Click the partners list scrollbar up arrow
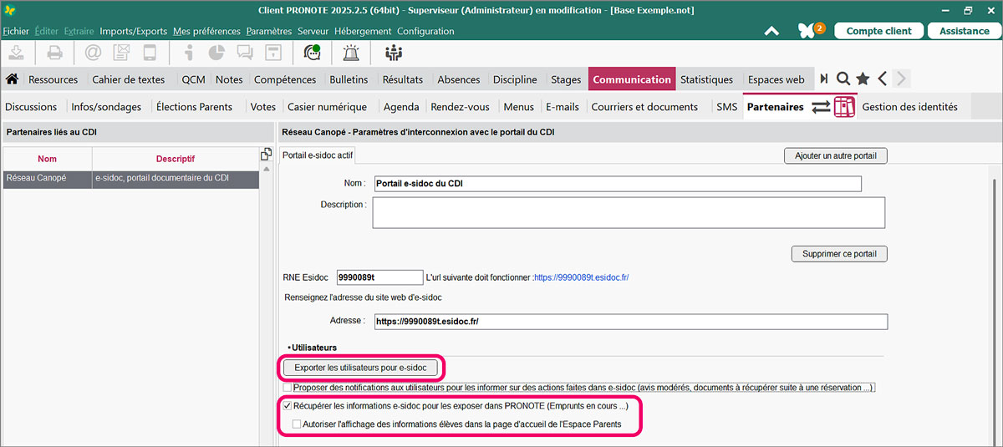The image size is (1003, 447). [x=267, y=169]
